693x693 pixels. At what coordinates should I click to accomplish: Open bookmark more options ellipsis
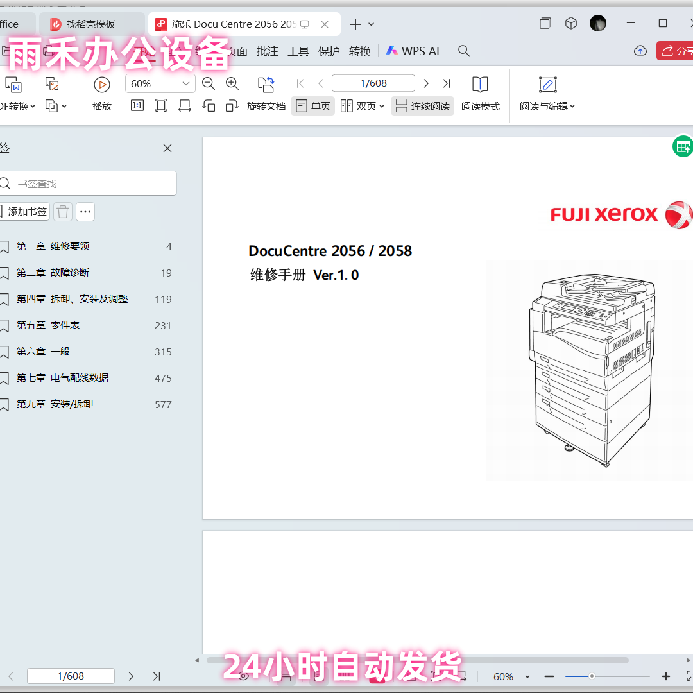tap(85, 212)
